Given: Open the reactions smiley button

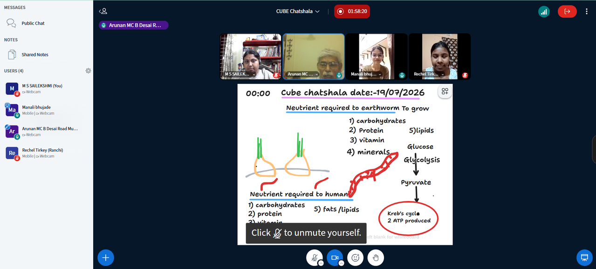Looking at the screenshot, I should 355,257.
